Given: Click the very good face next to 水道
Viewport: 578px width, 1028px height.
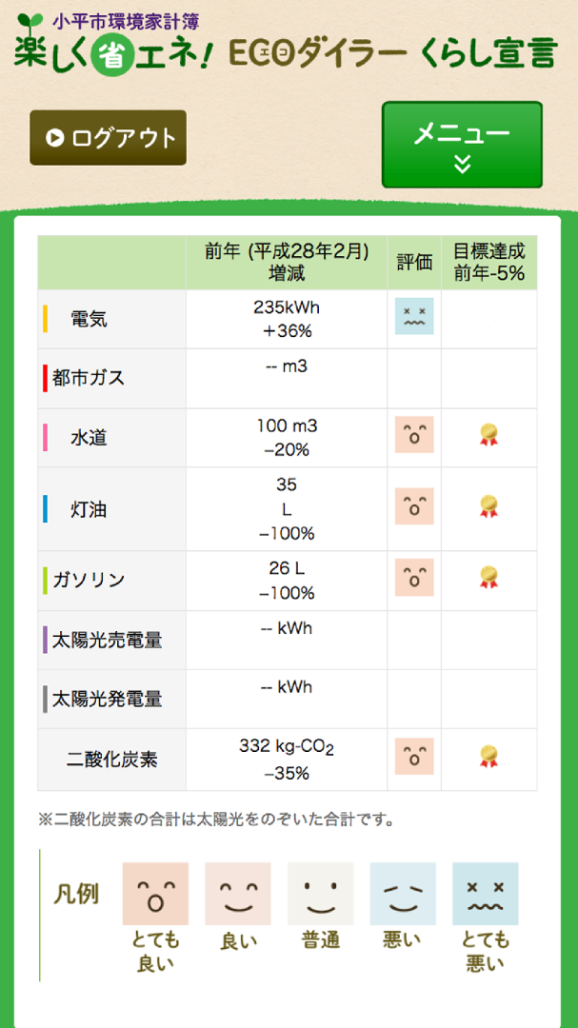Looking at the screenshot, I should point(414,435).
